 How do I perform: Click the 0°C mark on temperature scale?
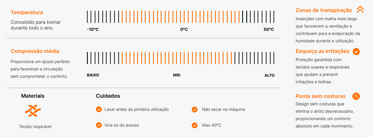coord(184,29)
